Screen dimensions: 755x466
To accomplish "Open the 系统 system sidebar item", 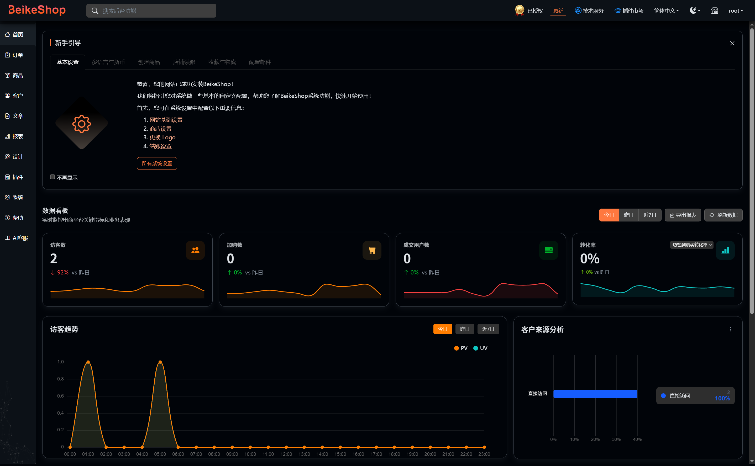I will click(x=18, y=197).
